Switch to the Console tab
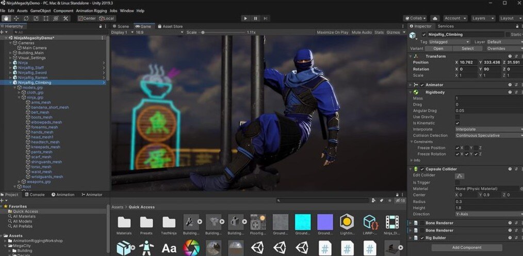 (35, 195)
